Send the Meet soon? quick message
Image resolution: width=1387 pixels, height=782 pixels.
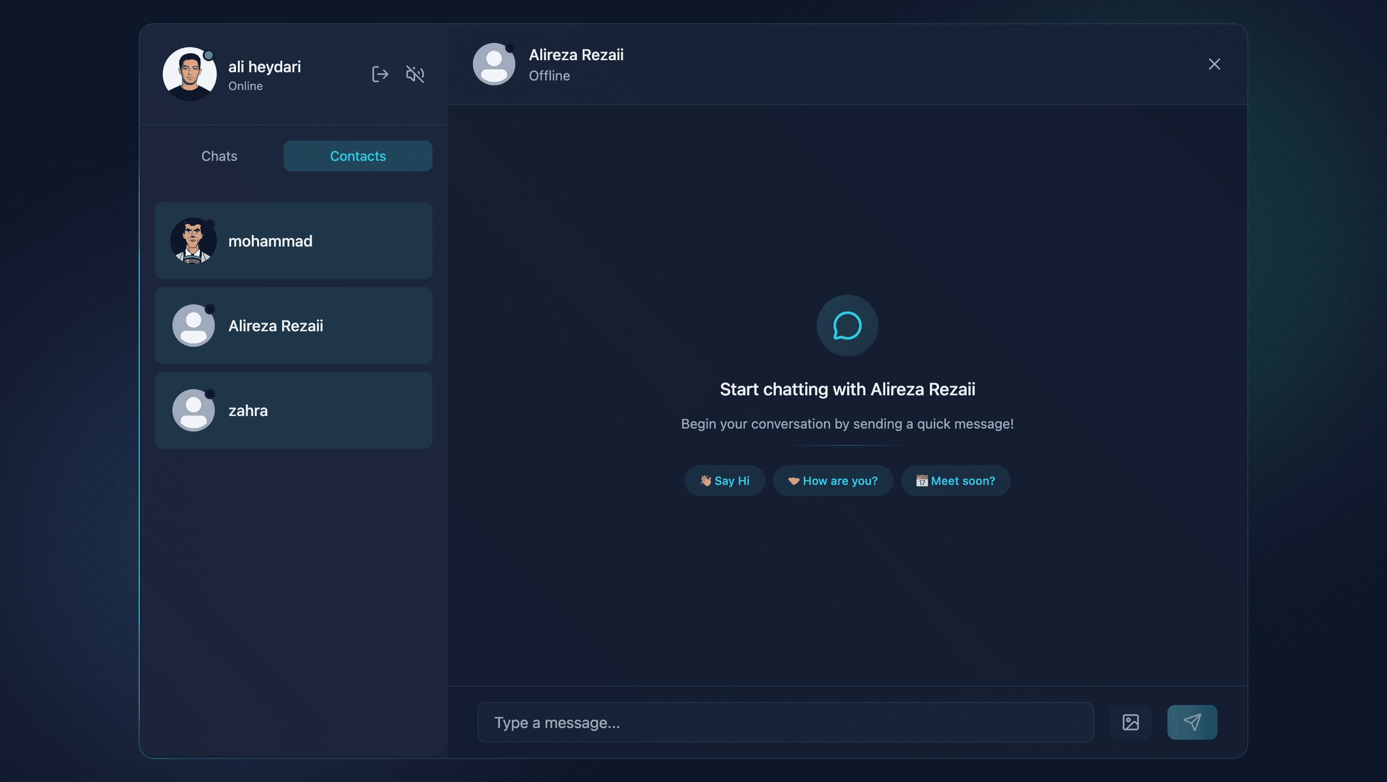pyautogui.click(x=955, y=481)
